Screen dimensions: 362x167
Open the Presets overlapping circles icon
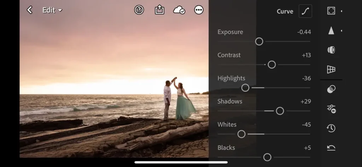(x=331, y=89)
